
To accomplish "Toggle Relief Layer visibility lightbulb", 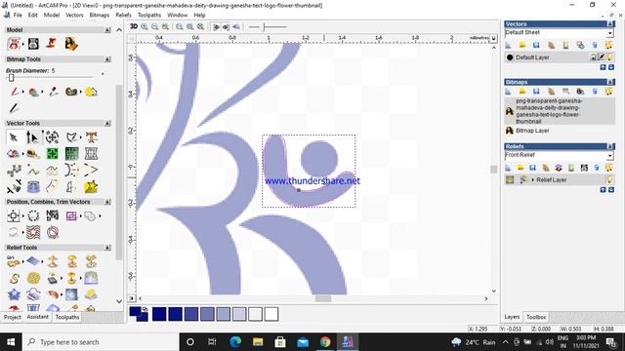I will pos(609,179).
